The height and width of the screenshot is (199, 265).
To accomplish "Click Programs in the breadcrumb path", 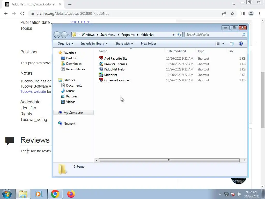I will 128,35.
